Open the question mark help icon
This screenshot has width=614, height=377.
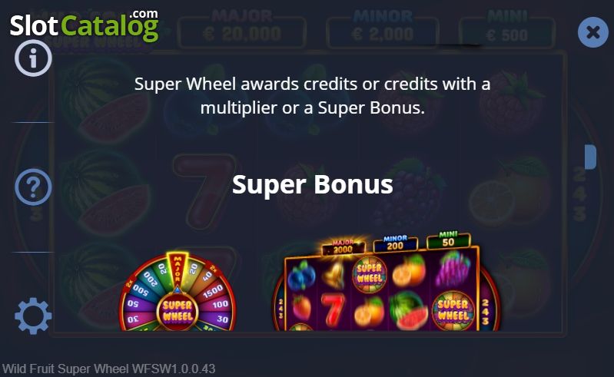[33, 187]
